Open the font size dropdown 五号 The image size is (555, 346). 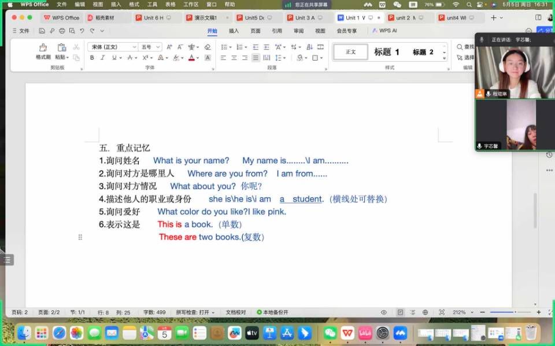pyautogui.click(x=150, y=47)
